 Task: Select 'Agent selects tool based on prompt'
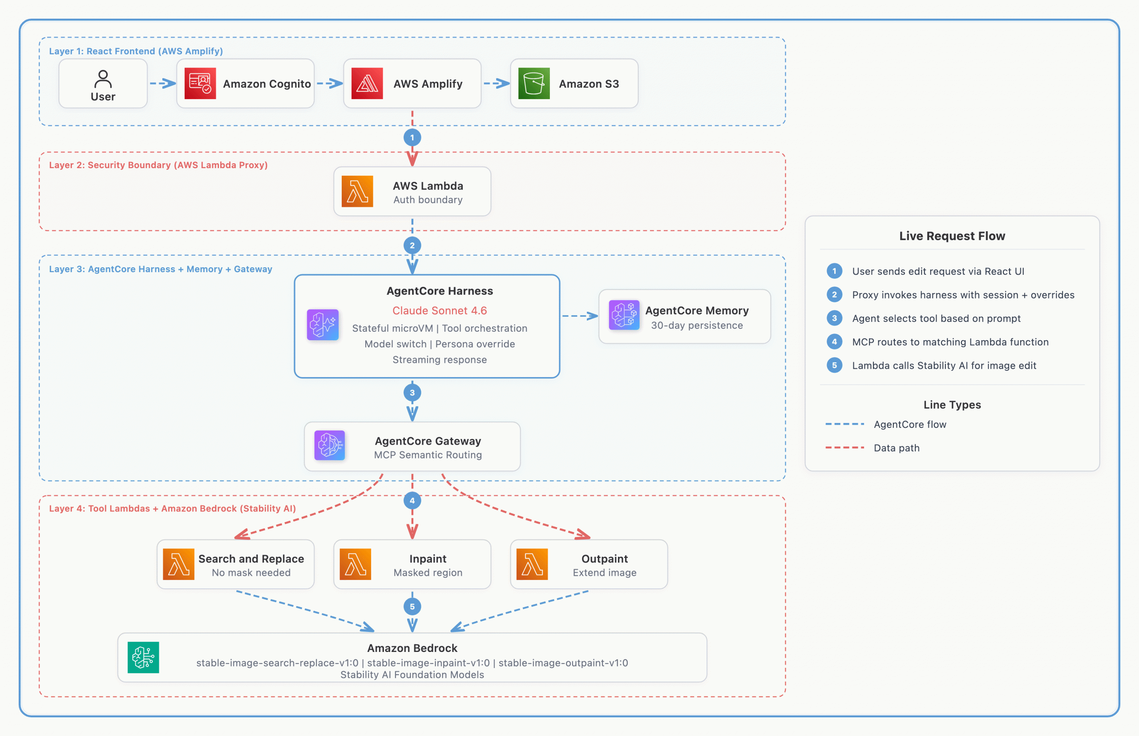tap(936, 318)
